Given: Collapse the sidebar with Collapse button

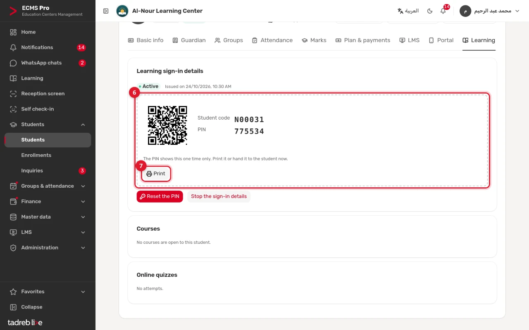Looking at the screenshot, I should coord(48,307).
